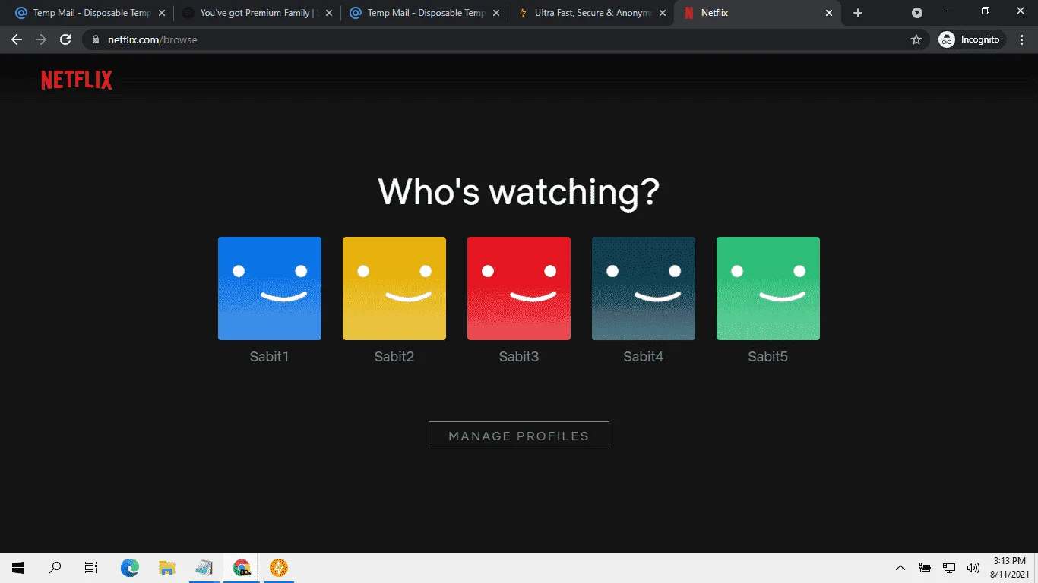This screenshot has height=583, width=1038.
Task: Choose the Sabit3 red profile avatar
Action: [519, 288]
